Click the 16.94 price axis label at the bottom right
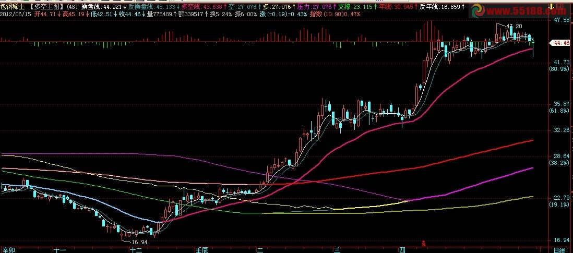This screenshot has width=573, height=253. (562, 240)
